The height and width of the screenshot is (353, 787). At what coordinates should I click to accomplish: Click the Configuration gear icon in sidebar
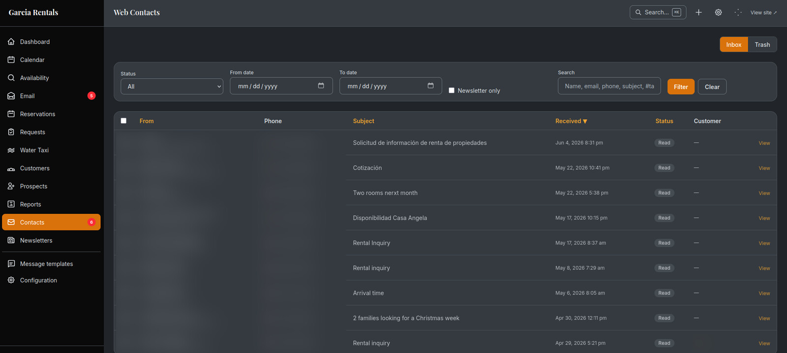[x=11, y=280]
